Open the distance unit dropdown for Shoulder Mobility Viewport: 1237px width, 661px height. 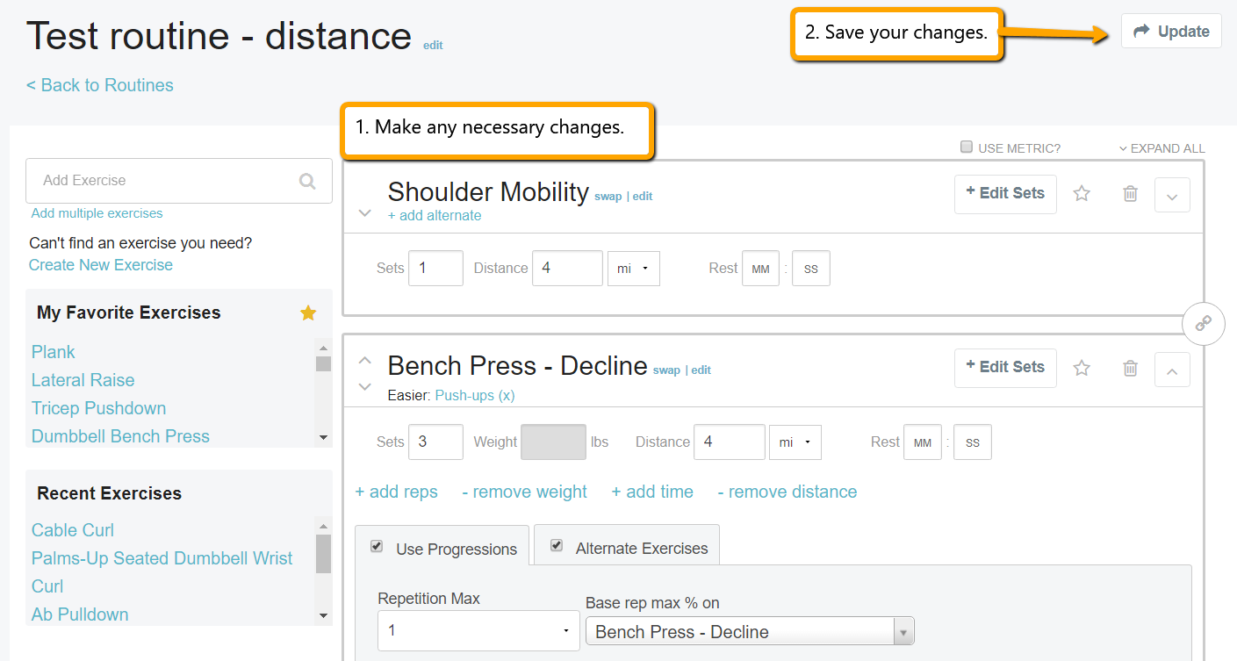pos(633,268)
